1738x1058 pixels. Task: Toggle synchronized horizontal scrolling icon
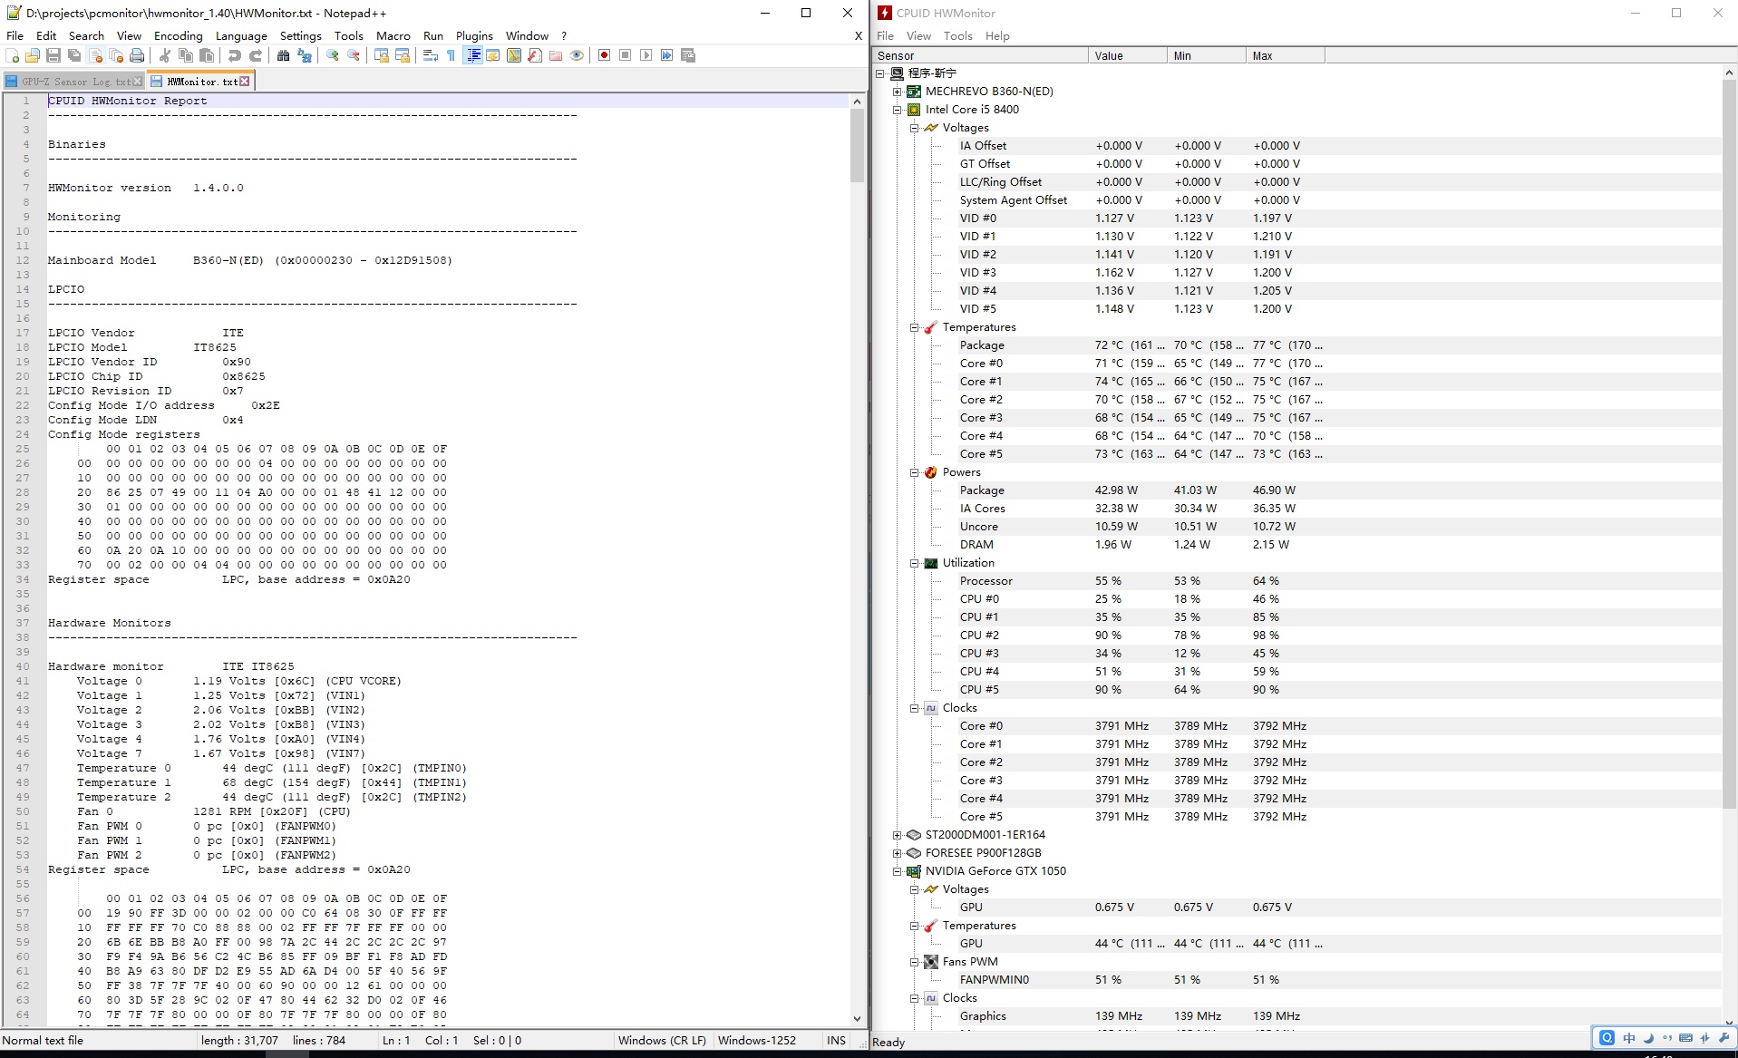(403, 55)
